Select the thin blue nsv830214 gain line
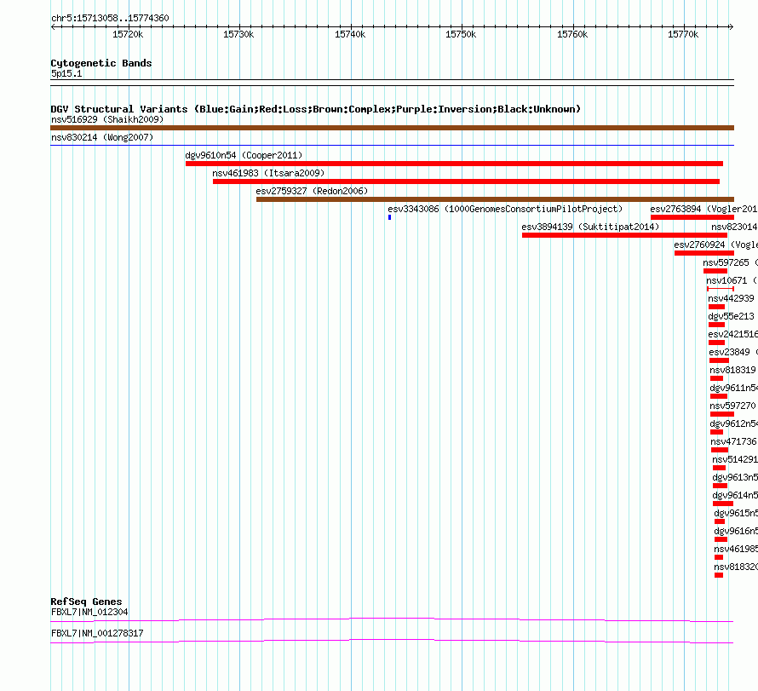758x691 pixels. coord(392,145)
